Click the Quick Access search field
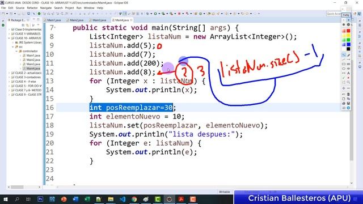Image resolution: width=363 pixels, height=204 pixels. pos(334,14)
